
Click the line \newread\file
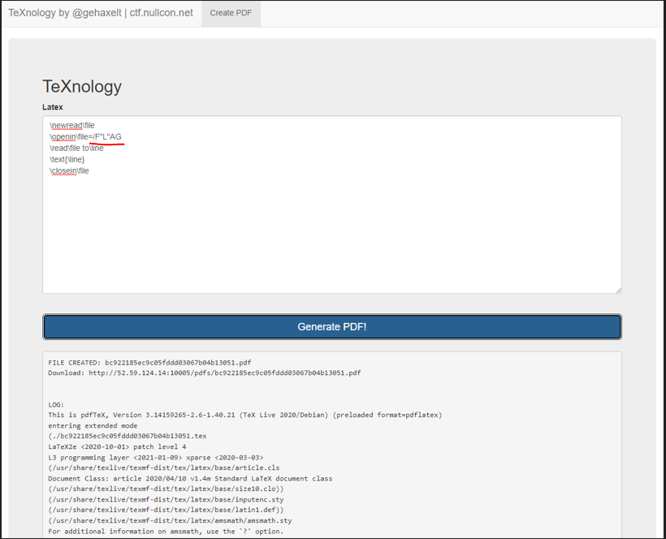point(72,125)
